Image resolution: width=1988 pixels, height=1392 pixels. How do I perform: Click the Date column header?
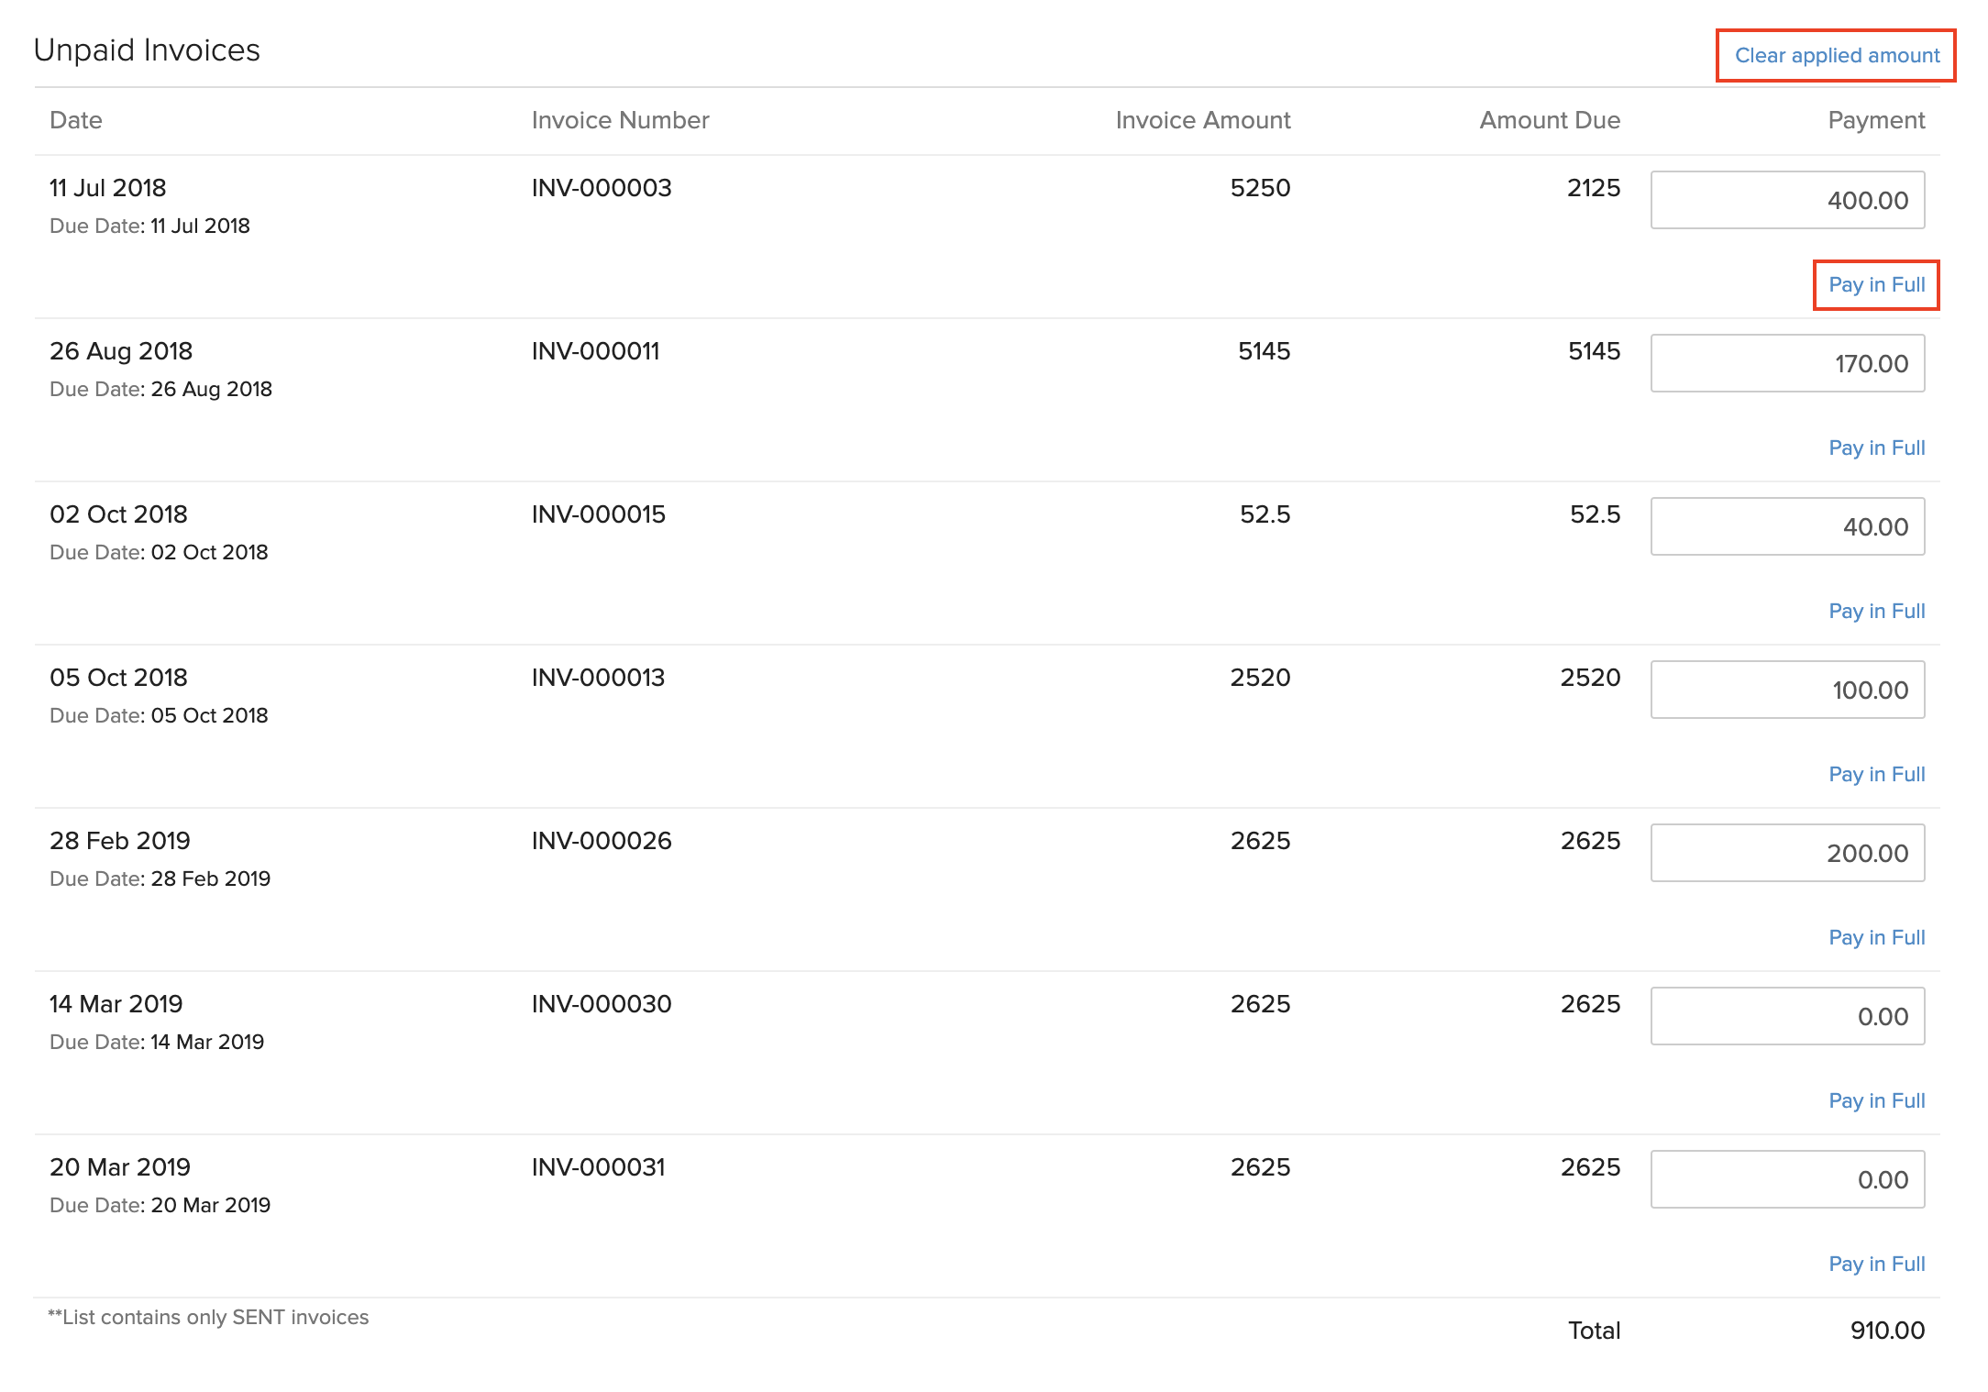pyautogui.click(x=76, y=120)
